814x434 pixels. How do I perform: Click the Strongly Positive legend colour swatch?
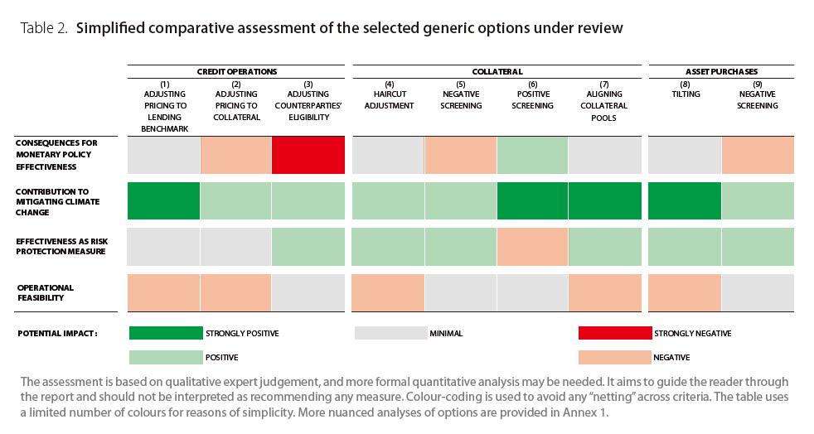(166, 333)
